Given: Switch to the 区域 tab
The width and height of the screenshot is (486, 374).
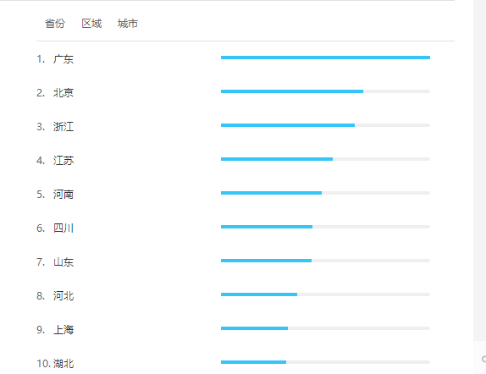Looking at the screenshot, I should (x=91, y=24).
